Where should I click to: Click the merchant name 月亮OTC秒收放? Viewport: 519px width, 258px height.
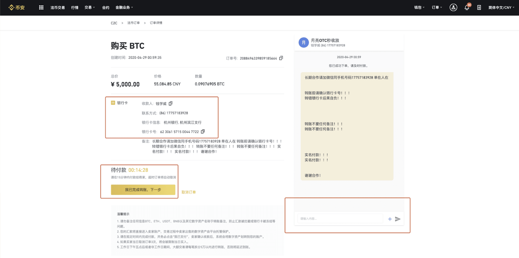[325, 40]
